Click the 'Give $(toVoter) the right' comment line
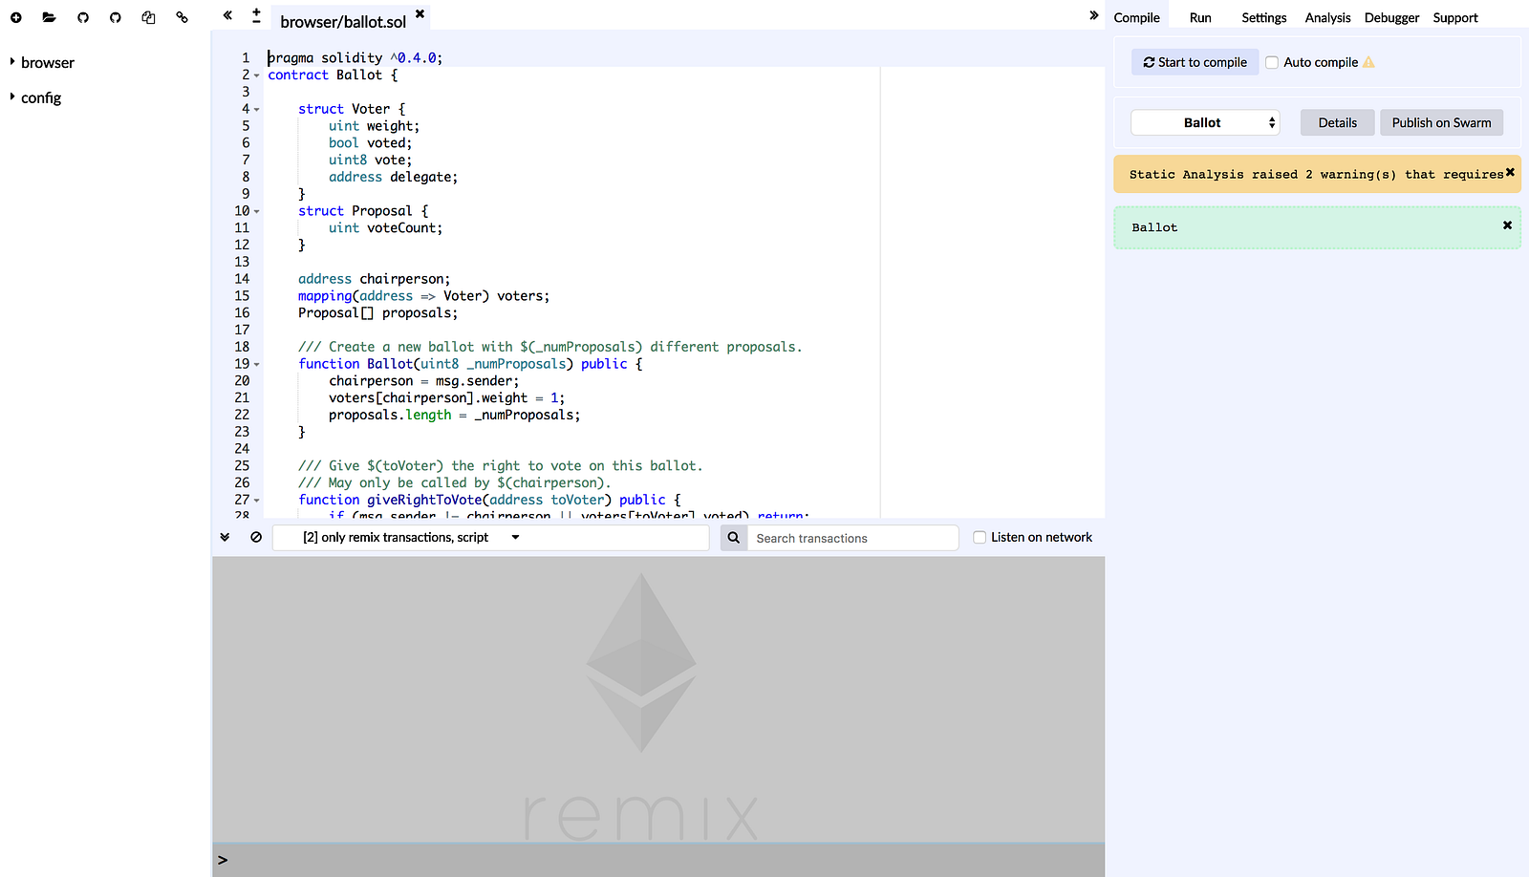 [501, 466]
